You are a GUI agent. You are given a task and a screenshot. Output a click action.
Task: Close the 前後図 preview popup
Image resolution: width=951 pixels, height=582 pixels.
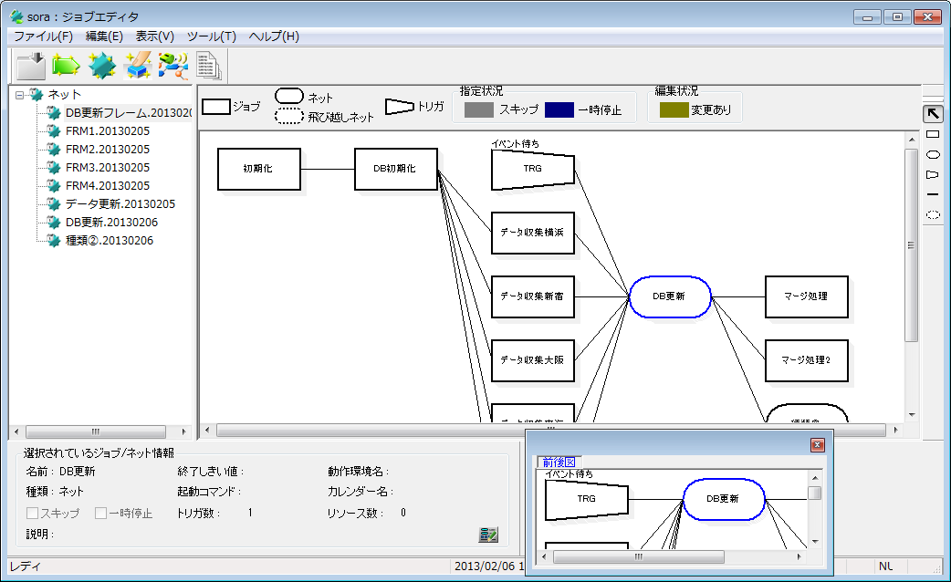(817, 445)
